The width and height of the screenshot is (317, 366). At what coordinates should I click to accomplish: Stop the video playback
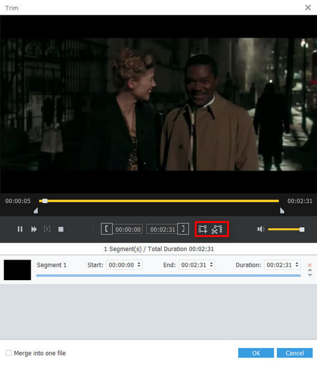pos(61,229)
